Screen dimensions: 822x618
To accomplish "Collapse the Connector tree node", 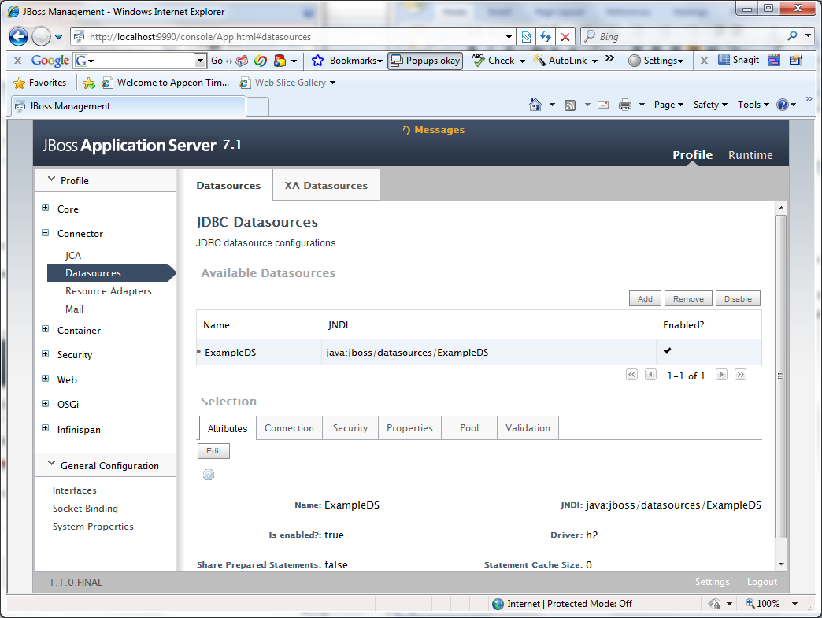I will tap(45, 233).
